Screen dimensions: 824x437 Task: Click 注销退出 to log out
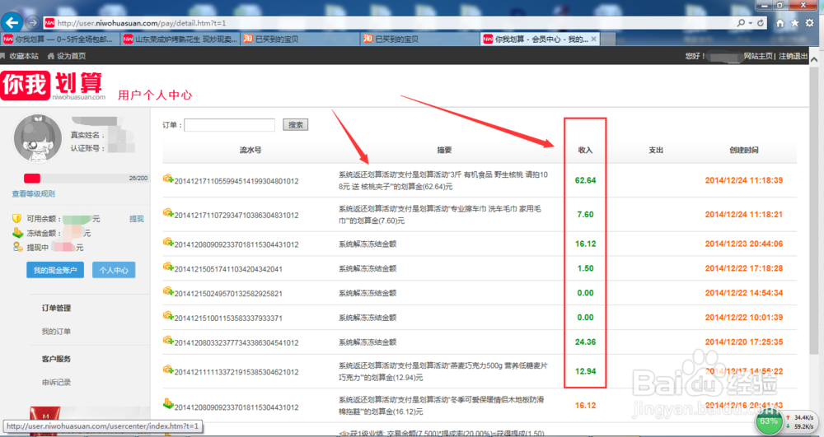click(x=793, y=56)
